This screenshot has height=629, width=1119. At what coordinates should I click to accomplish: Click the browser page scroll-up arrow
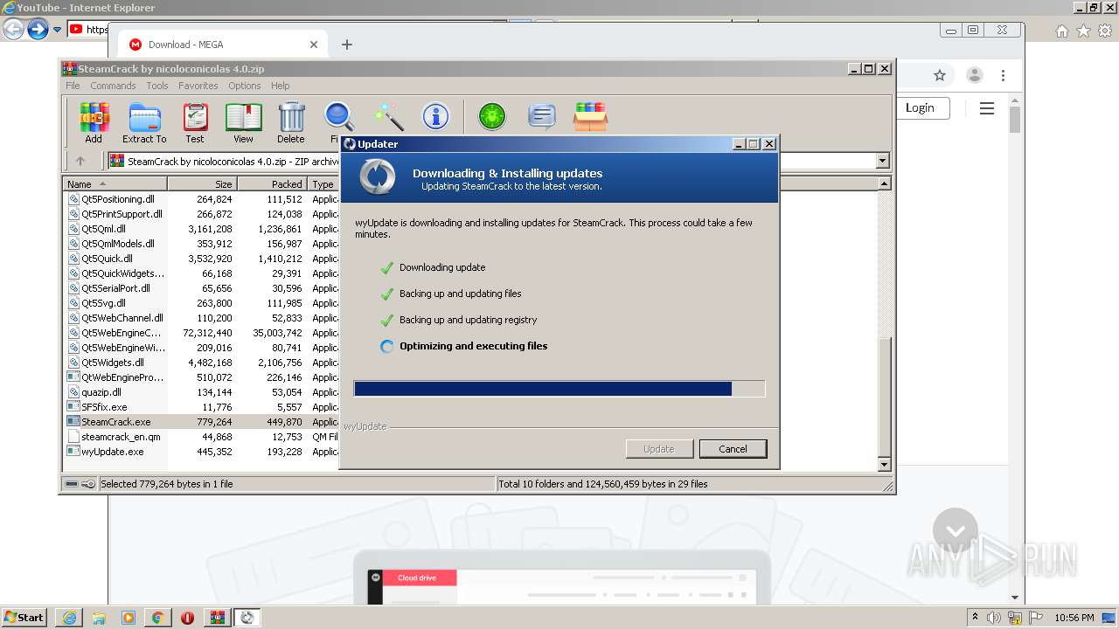1015,99
